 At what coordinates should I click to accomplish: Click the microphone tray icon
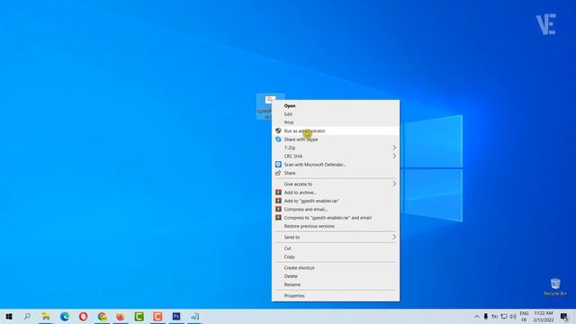[486, 316]
